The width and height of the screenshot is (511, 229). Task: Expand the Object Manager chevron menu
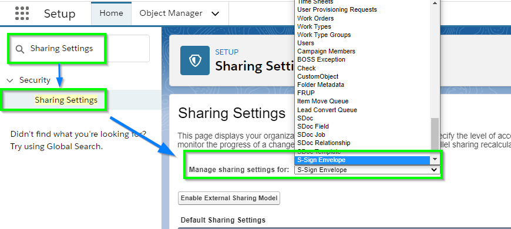(x=215, y=14)
